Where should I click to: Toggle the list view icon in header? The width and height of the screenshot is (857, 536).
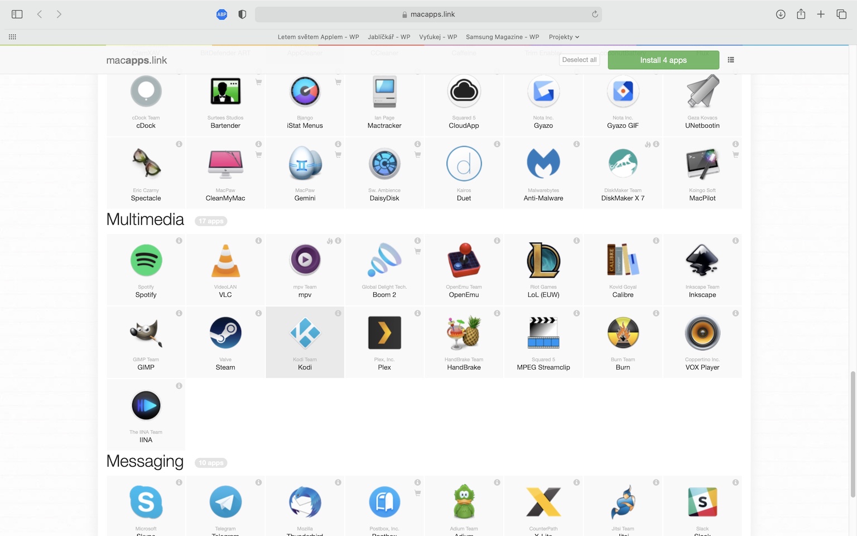[731, 60]
